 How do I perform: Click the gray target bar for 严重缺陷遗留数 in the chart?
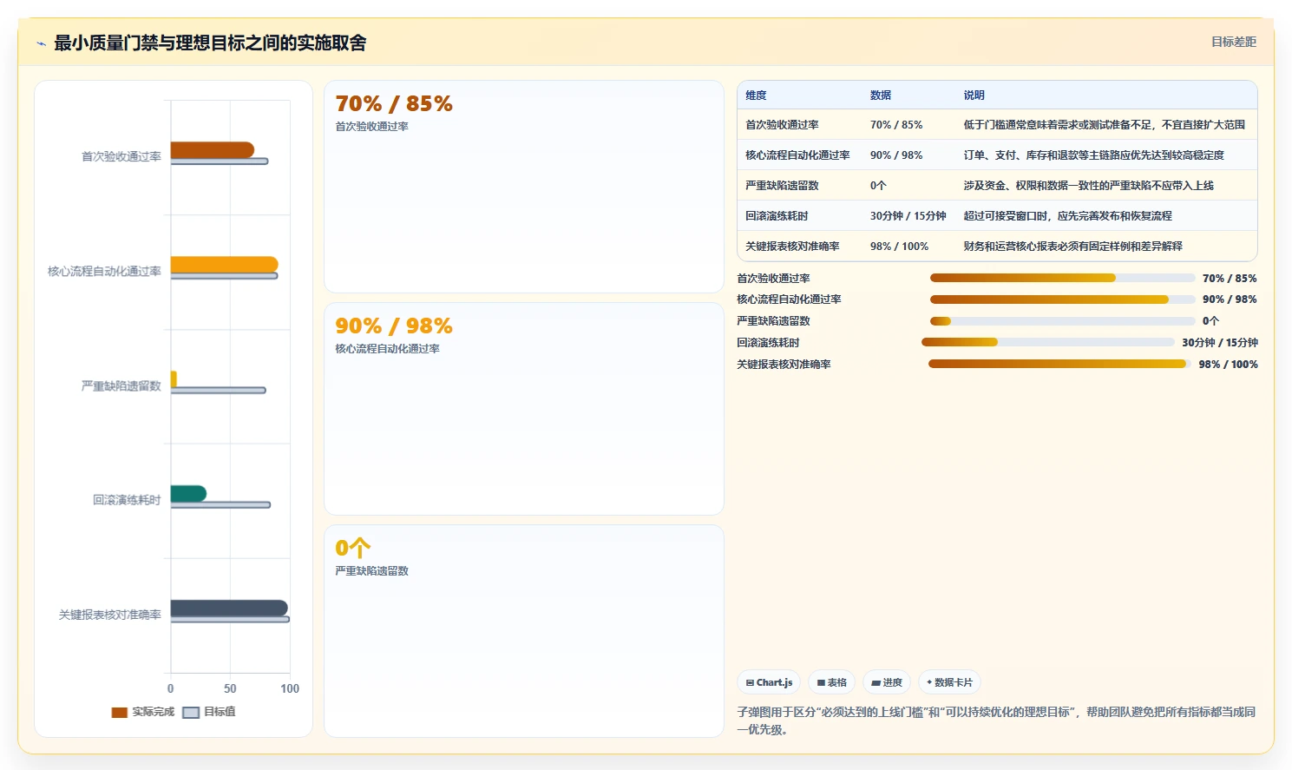[x=218, y=391]
